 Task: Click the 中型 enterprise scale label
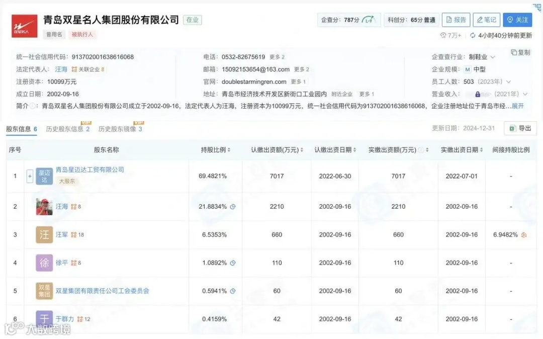[x=479, y=69]
